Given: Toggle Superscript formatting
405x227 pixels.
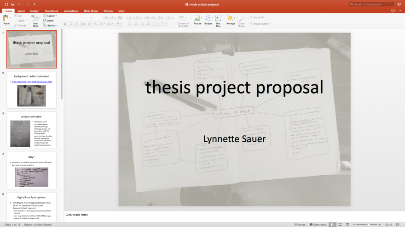Looking at the screenshot, I should click(x=89, y=24).
